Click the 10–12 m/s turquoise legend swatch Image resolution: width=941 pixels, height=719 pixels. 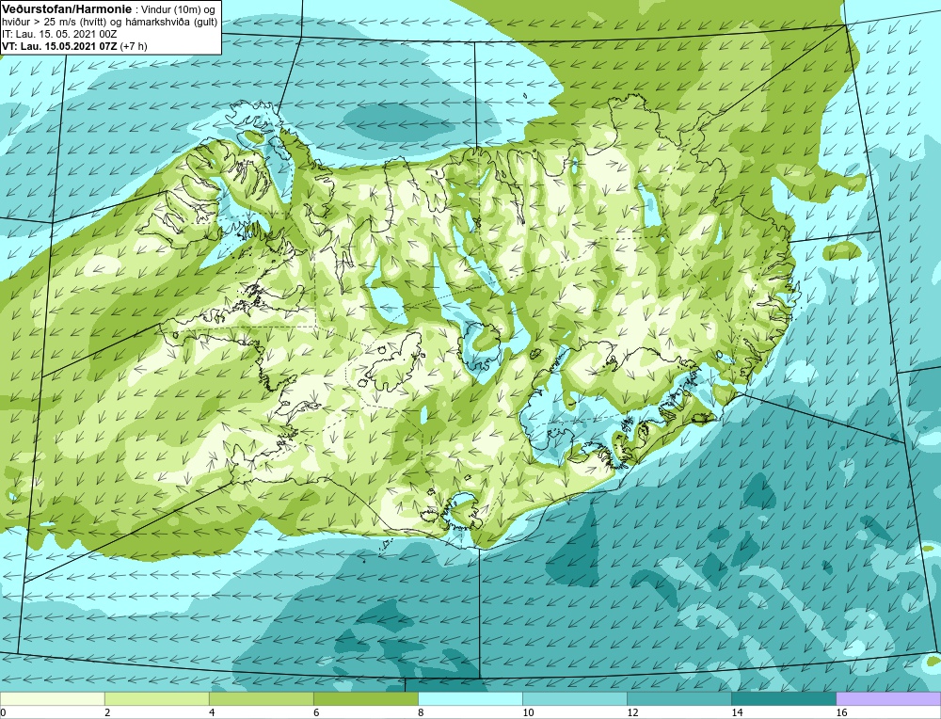(x=574, y=698)
